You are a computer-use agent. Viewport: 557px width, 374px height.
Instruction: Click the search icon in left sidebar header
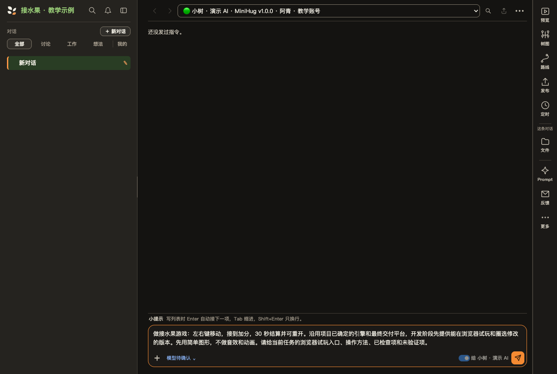click(x=92, y=10)
